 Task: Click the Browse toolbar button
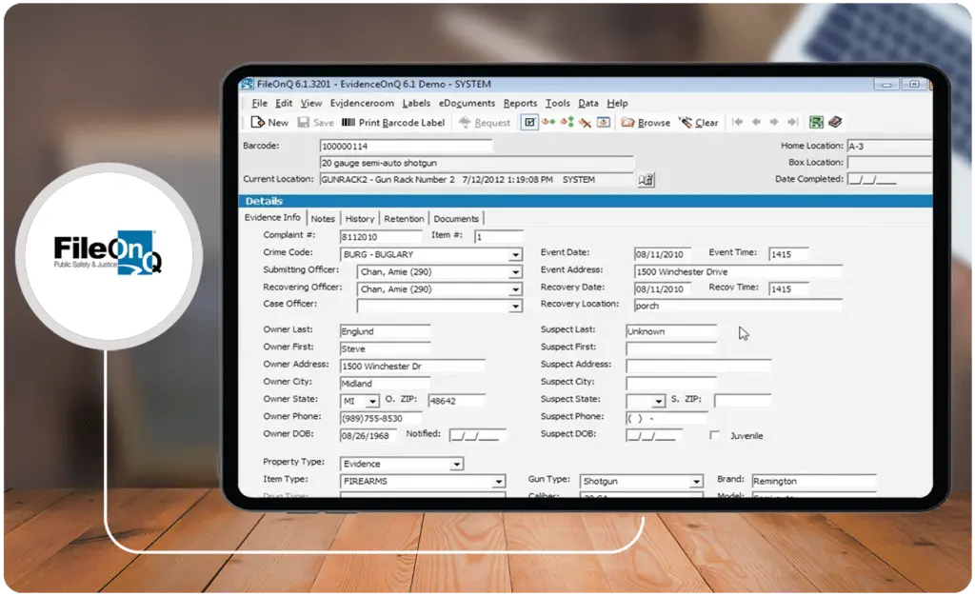click(x=646, y=123)
